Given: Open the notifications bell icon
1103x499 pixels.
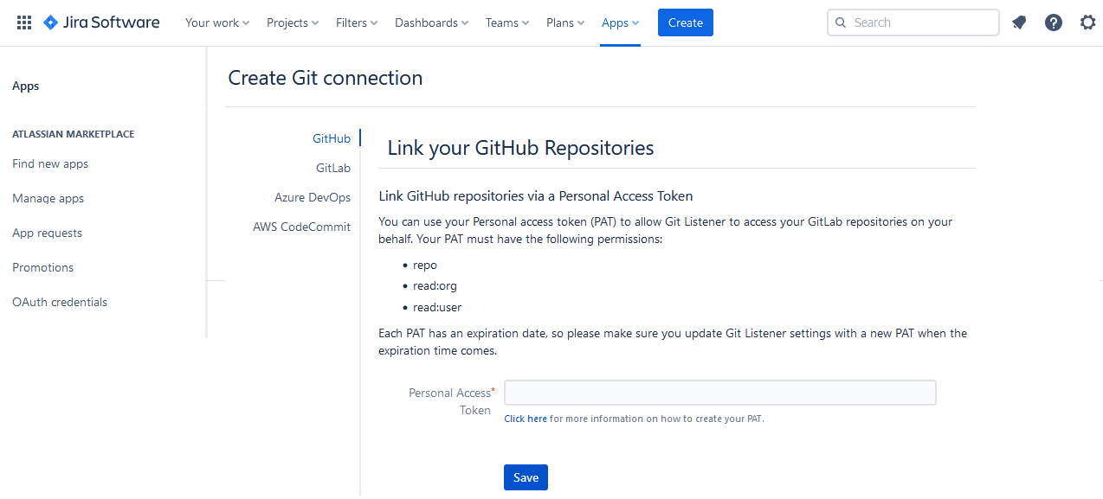Looking at the screenshot, I should (1019, 22).
